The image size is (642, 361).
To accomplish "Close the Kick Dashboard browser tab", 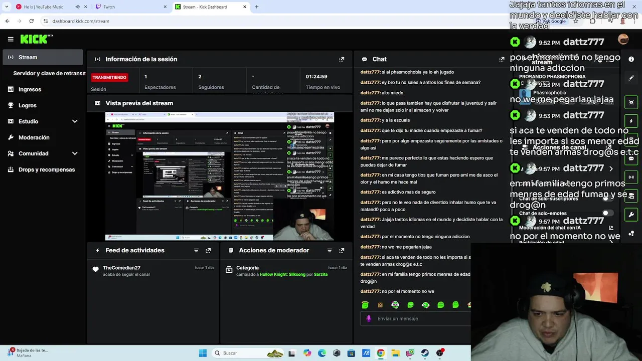I will [245, 7].
